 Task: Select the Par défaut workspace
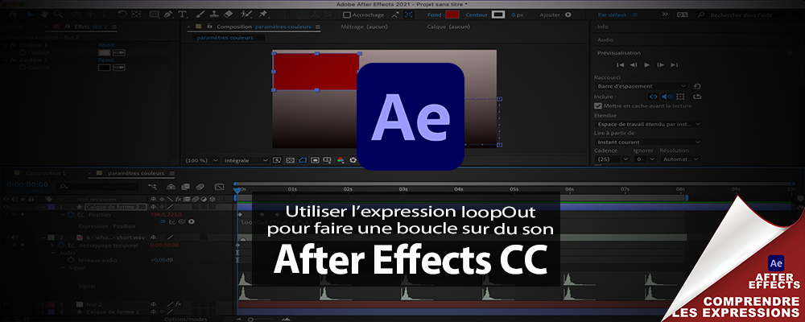pos(612,15)
